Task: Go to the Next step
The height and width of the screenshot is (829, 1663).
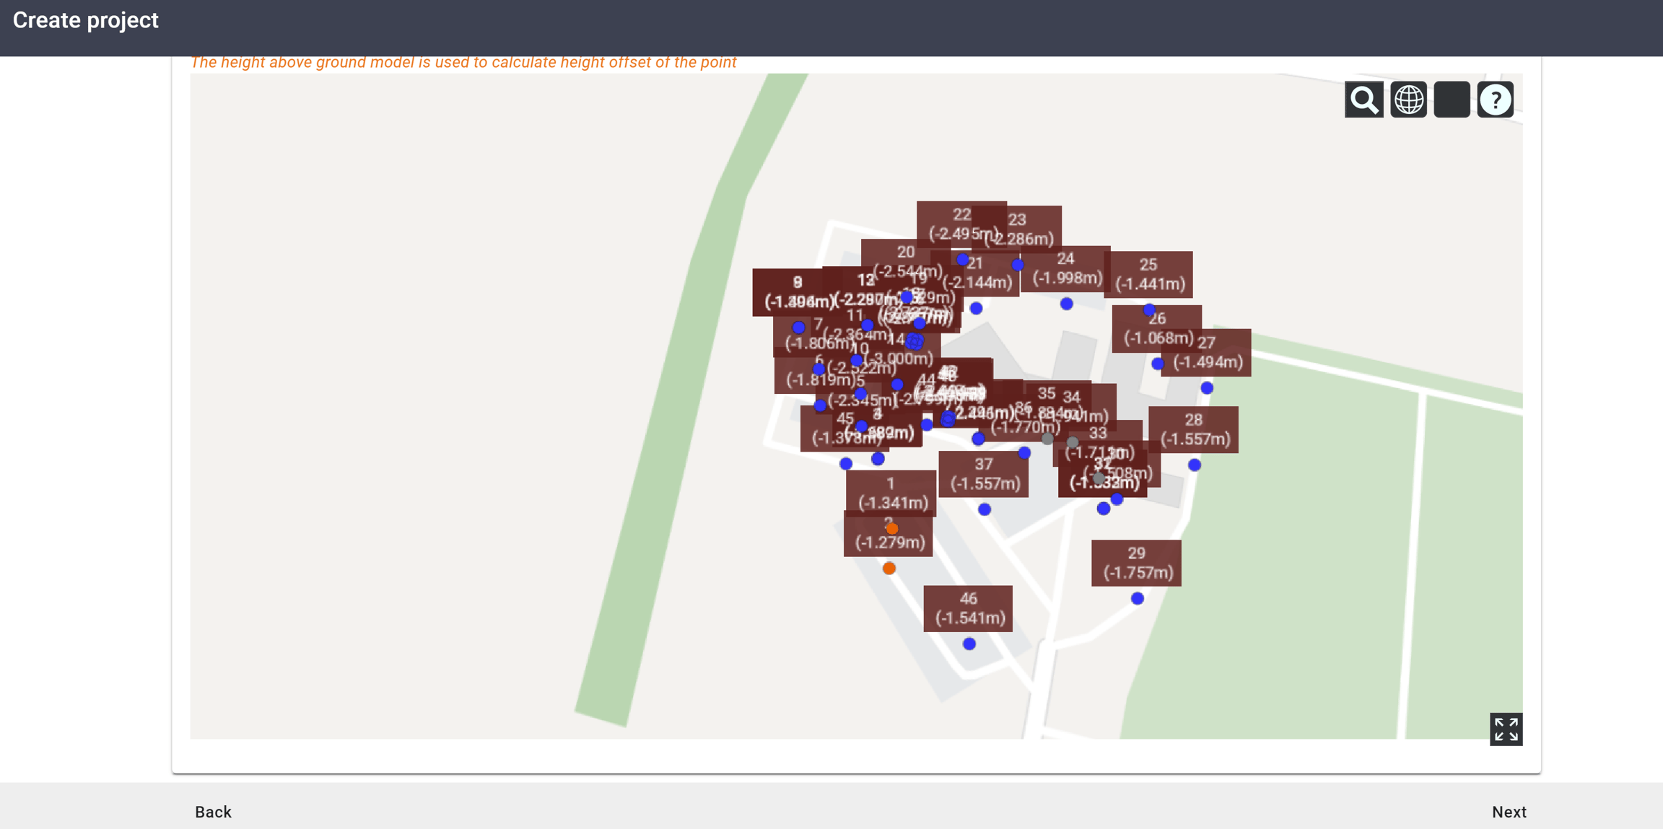Action: pyautogui.click(x=1509, y=812)
